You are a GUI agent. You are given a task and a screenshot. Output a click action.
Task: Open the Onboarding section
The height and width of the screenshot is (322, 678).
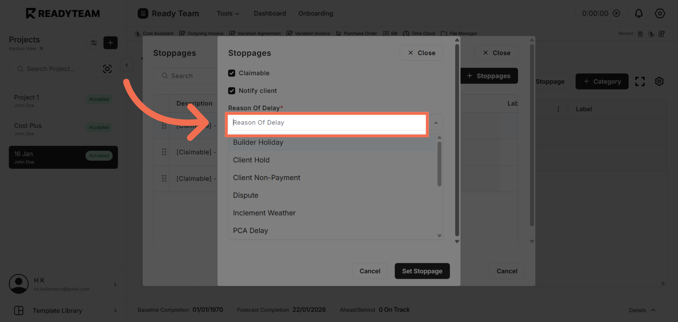tap(316, 13)
